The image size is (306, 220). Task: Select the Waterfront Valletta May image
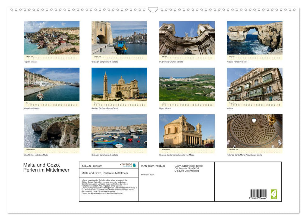(52, 85)
